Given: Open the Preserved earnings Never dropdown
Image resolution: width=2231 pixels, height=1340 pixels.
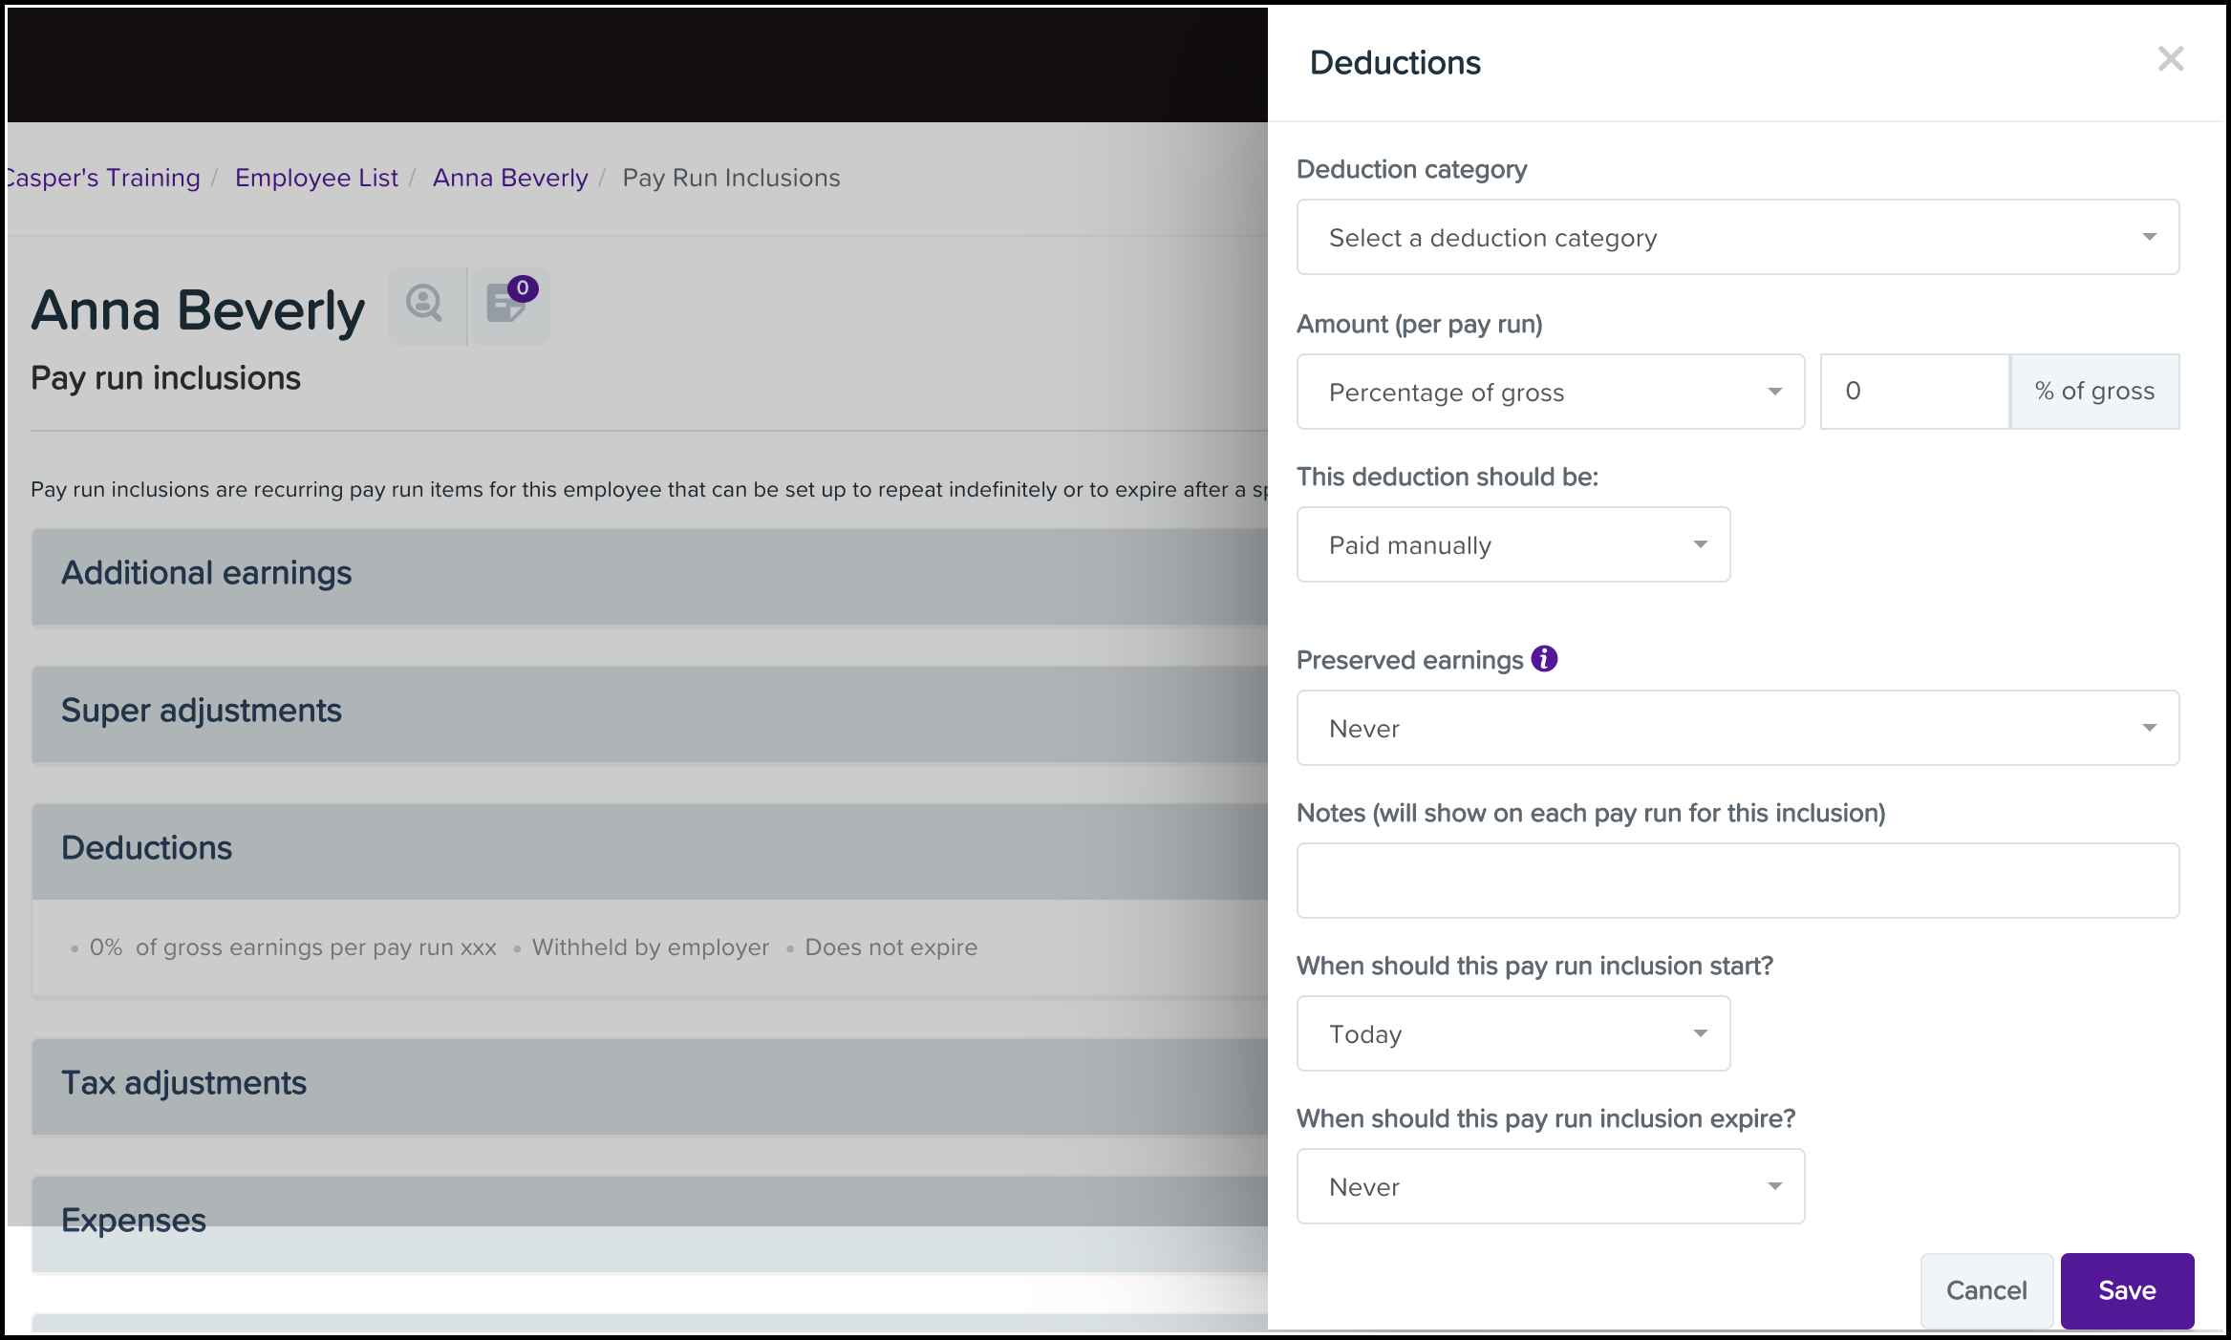Looking at the screenshot, I should point(1737,728).
